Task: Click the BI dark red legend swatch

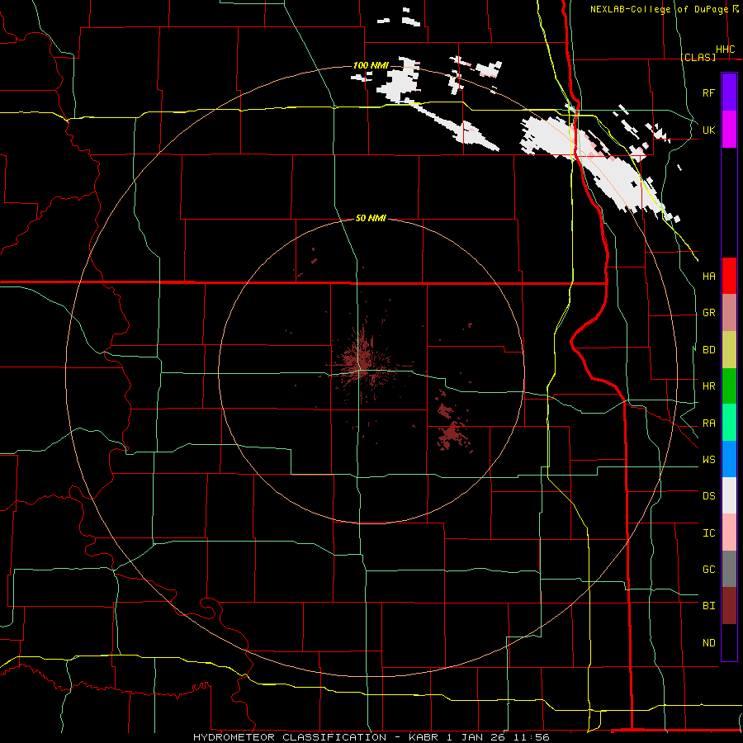Action: (x=729, y=605)
